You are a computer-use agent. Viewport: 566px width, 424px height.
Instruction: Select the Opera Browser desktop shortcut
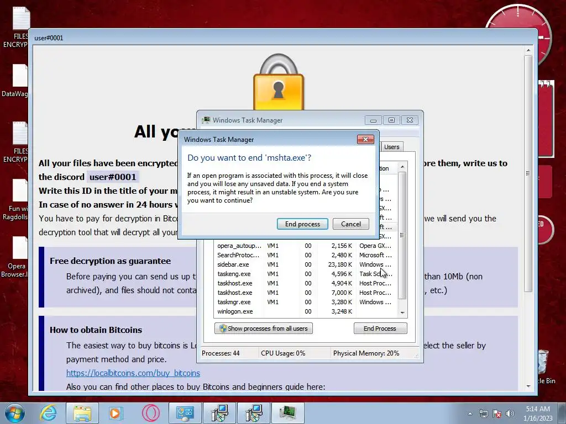coord(16,257)
